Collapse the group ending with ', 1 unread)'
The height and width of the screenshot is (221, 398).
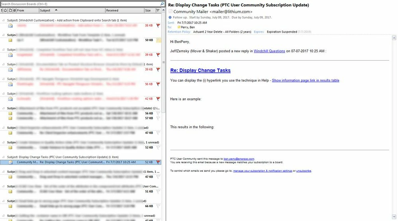click(x=3, y=143)
